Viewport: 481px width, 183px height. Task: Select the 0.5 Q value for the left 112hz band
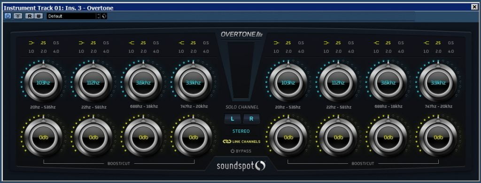(x=106, y=43)
